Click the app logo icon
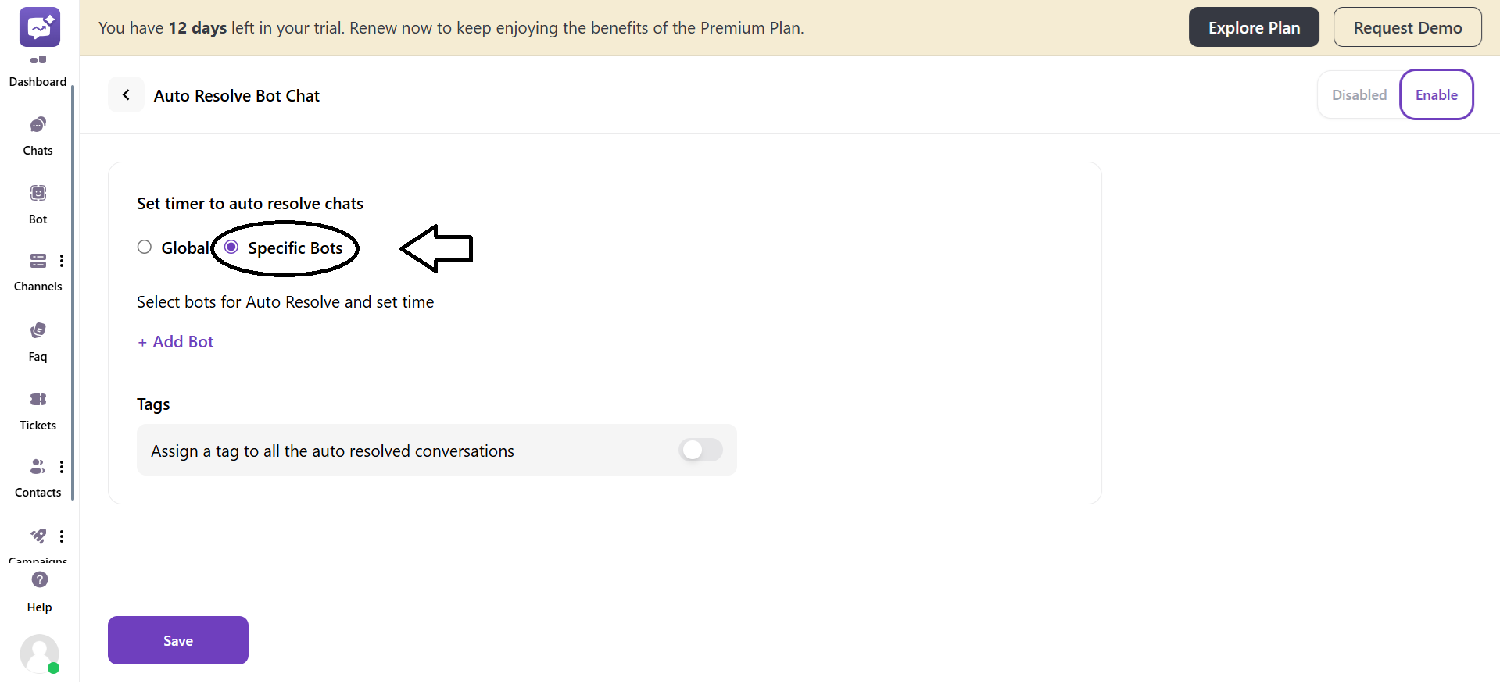The width and height of the screenshot is (1500, 684). tap(40, 27)
